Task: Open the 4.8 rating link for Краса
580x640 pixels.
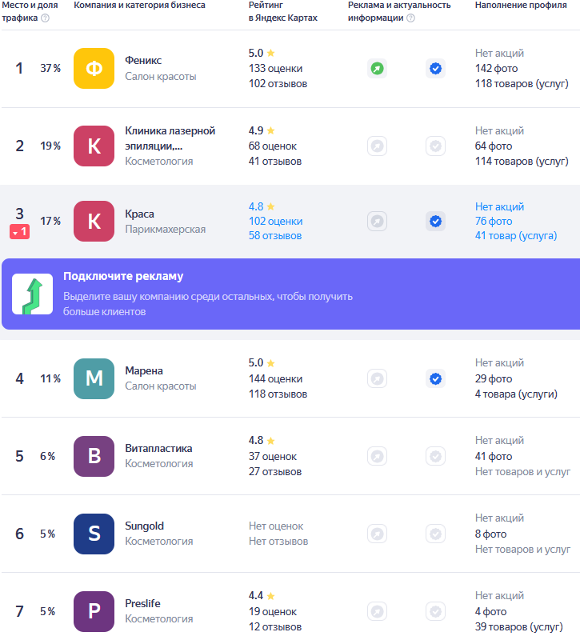Action: [262, 206]
